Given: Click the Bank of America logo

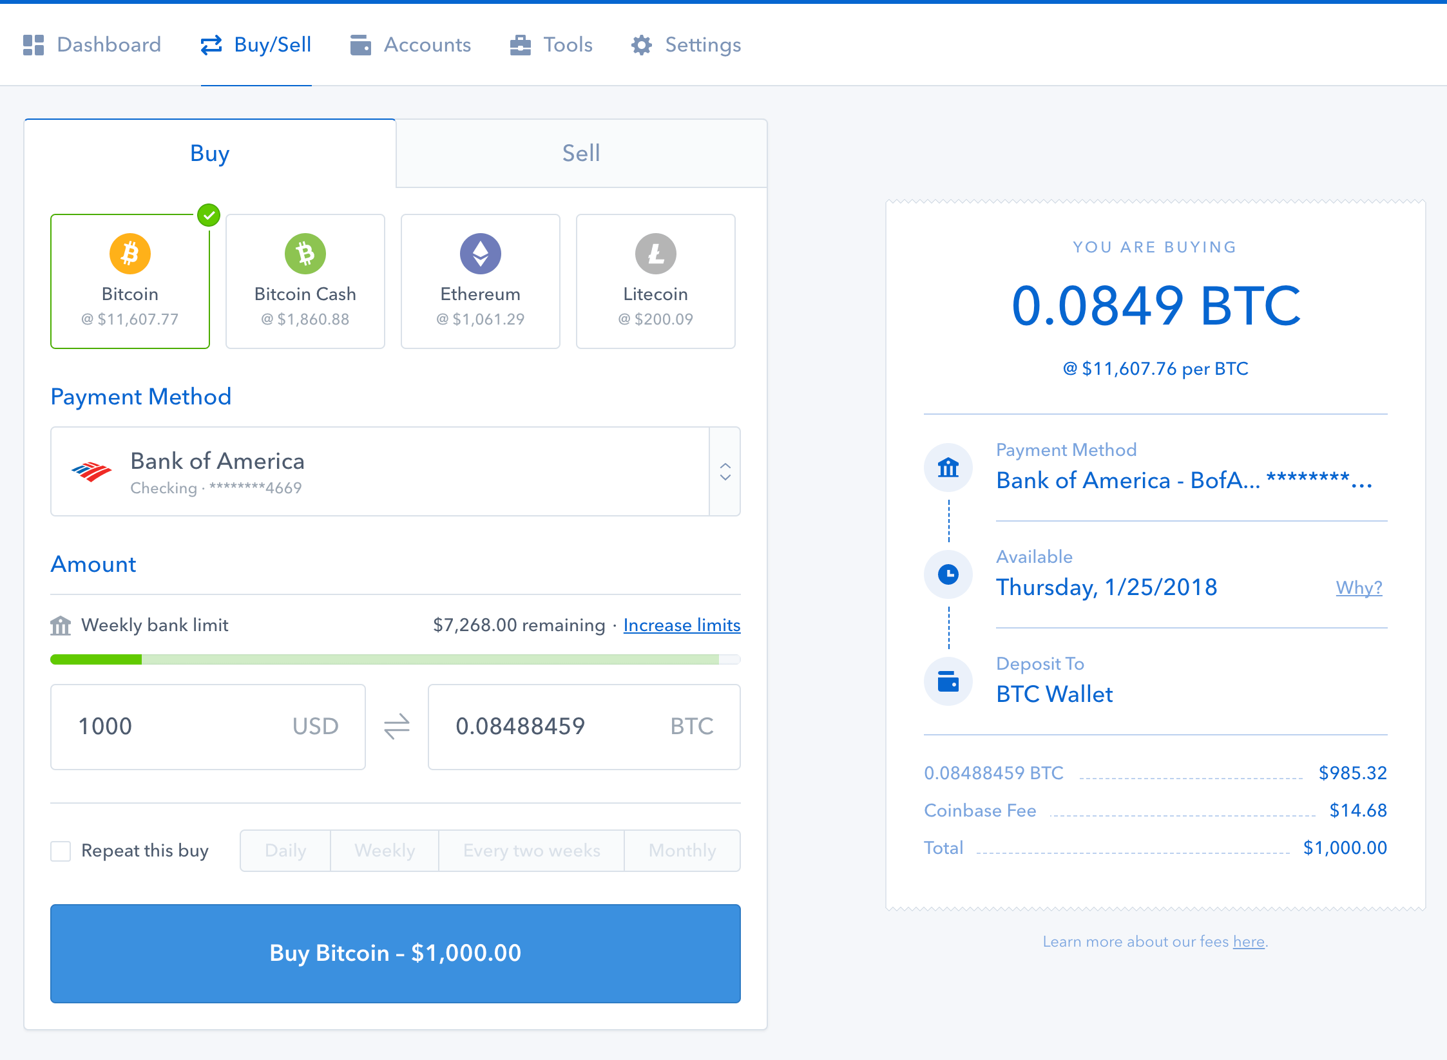Looking at the screenshot, I should (91, 472).
